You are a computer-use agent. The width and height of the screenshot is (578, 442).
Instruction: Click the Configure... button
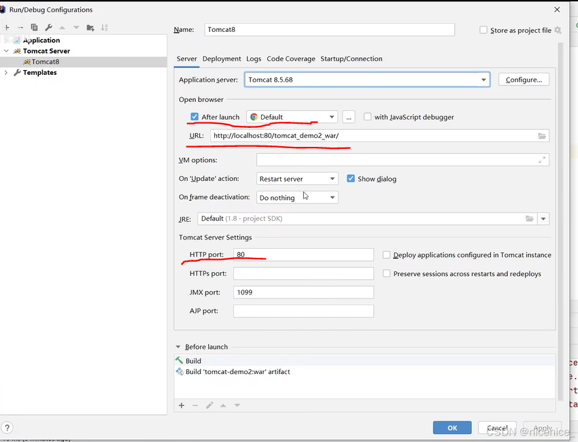pos(524,80)
